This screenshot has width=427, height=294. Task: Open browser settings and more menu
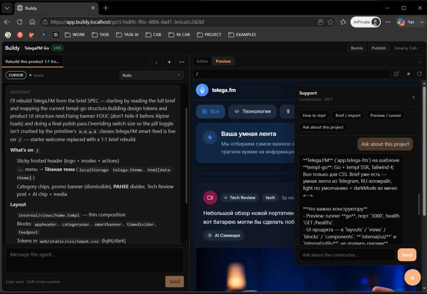pyautogui.click(x=388, y=22)
